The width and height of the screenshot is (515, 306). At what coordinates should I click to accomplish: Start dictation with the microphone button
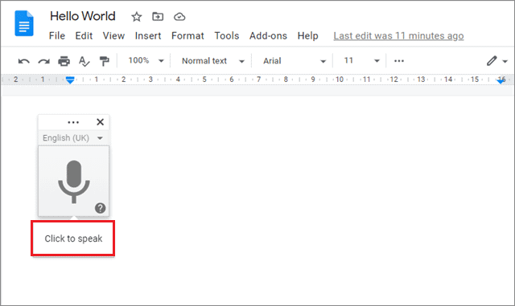tap(74, 182)
